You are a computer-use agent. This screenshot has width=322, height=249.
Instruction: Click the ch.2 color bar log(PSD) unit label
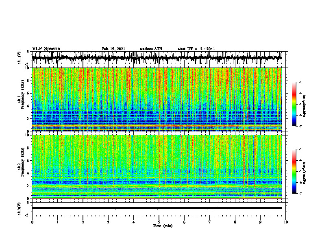click(x=305, y=173)
